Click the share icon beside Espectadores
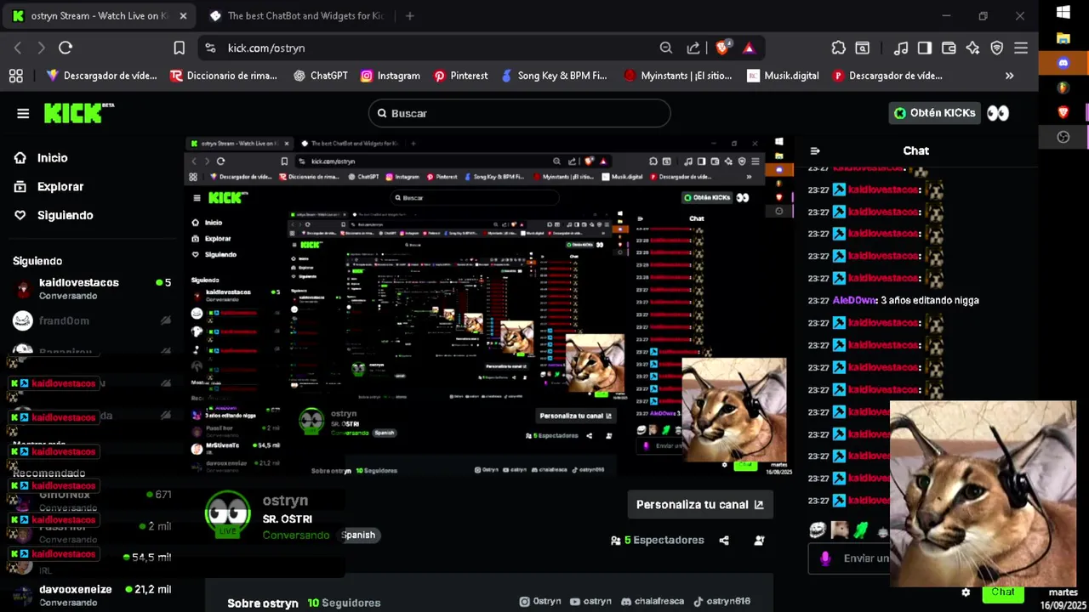Viewport: 1089px width, 612px height. 724,540
